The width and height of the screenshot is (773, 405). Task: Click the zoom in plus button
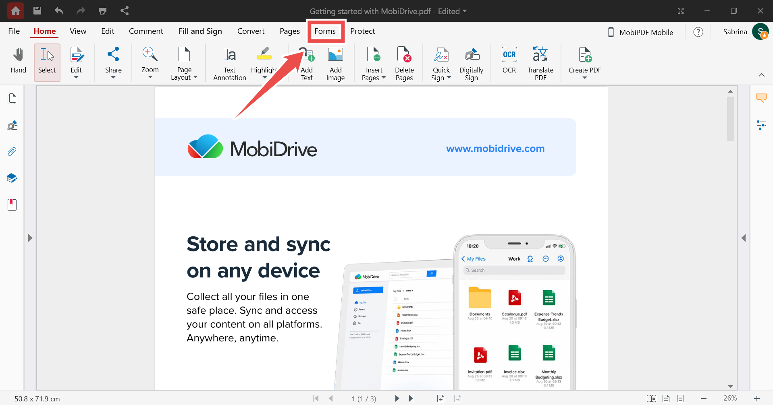tap(756, 399)
